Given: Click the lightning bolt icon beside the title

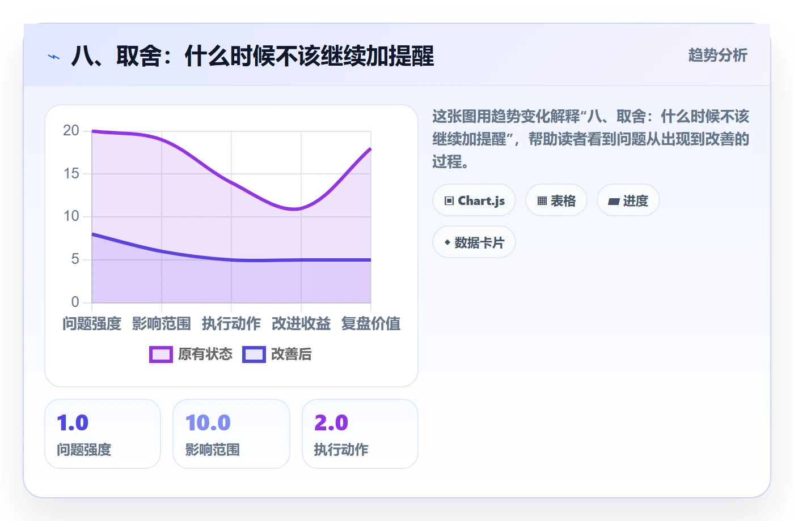Looking at the screenshot, I should [54, 57].
